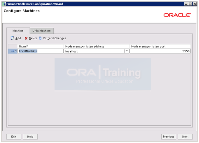
Task: Expand the node manager listen address dropdown
Action: pyautogui.click(x=127, y=51)
